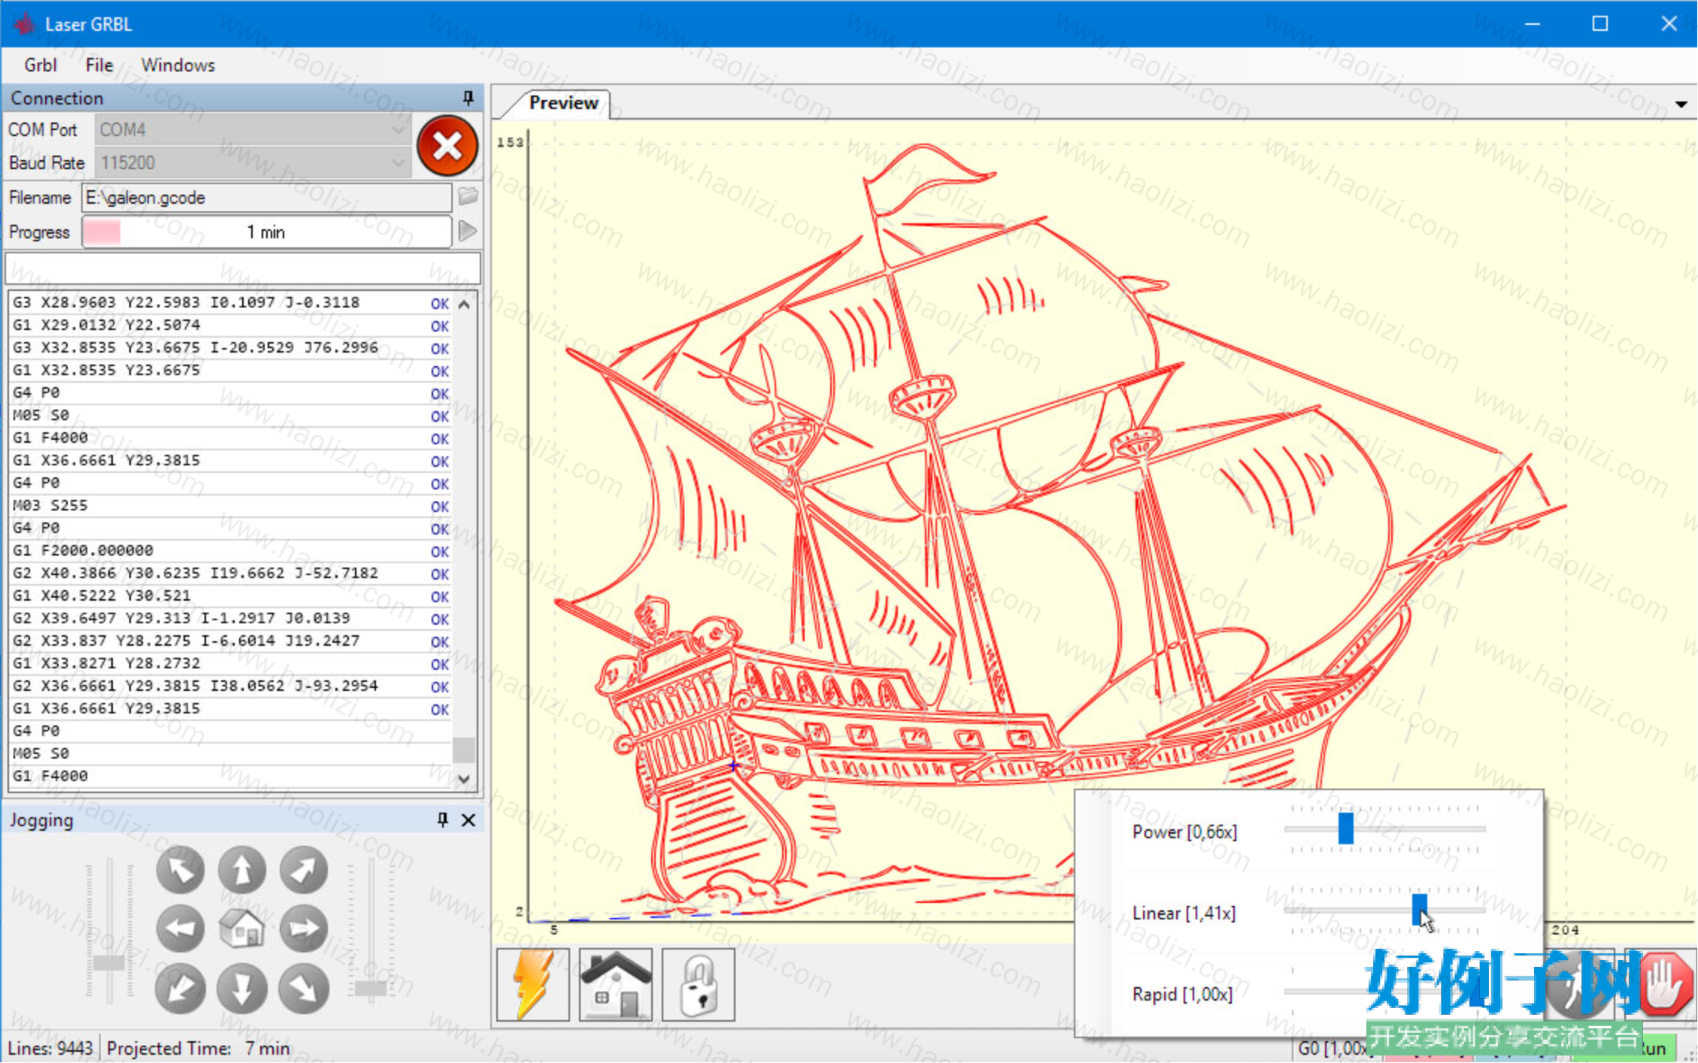Select the M03 S255 command line
The image size is (1698, 1063).
tap(230, 505)
